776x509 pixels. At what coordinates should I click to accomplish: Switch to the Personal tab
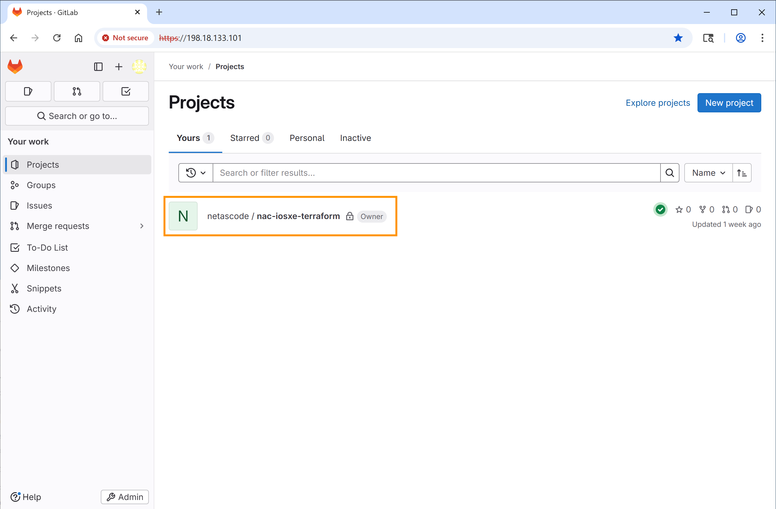307,138
